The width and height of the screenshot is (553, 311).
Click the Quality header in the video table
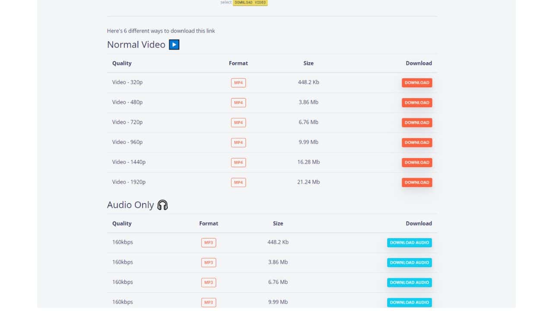122,63
